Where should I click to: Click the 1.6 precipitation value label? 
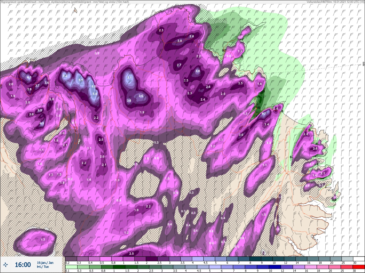tap(59, 109)
